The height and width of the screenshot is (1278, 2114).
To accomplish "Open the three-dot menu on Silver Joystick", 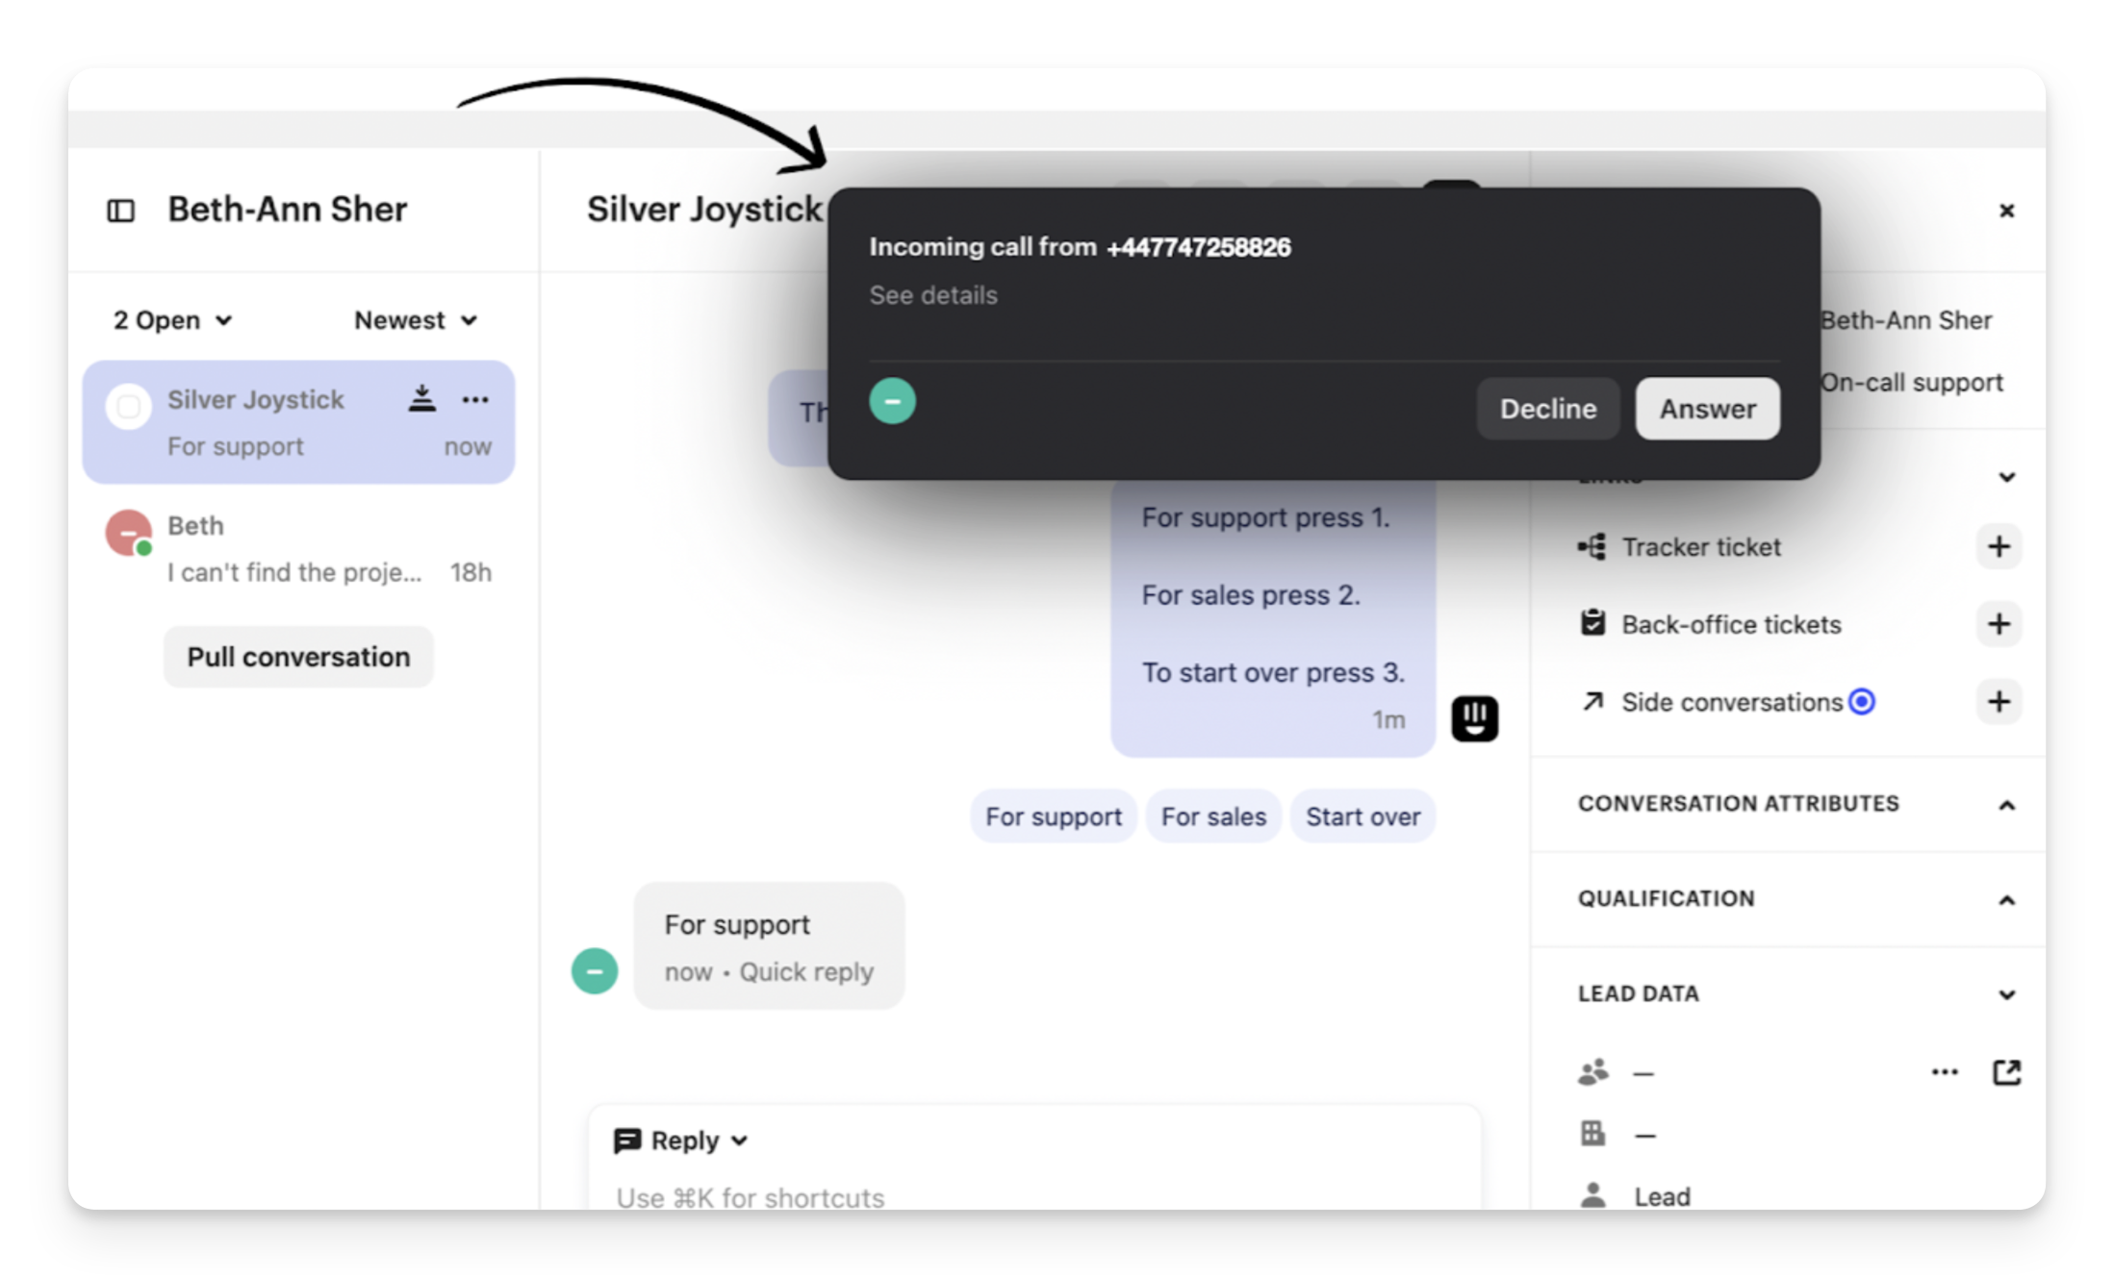I will pos(475,399).
